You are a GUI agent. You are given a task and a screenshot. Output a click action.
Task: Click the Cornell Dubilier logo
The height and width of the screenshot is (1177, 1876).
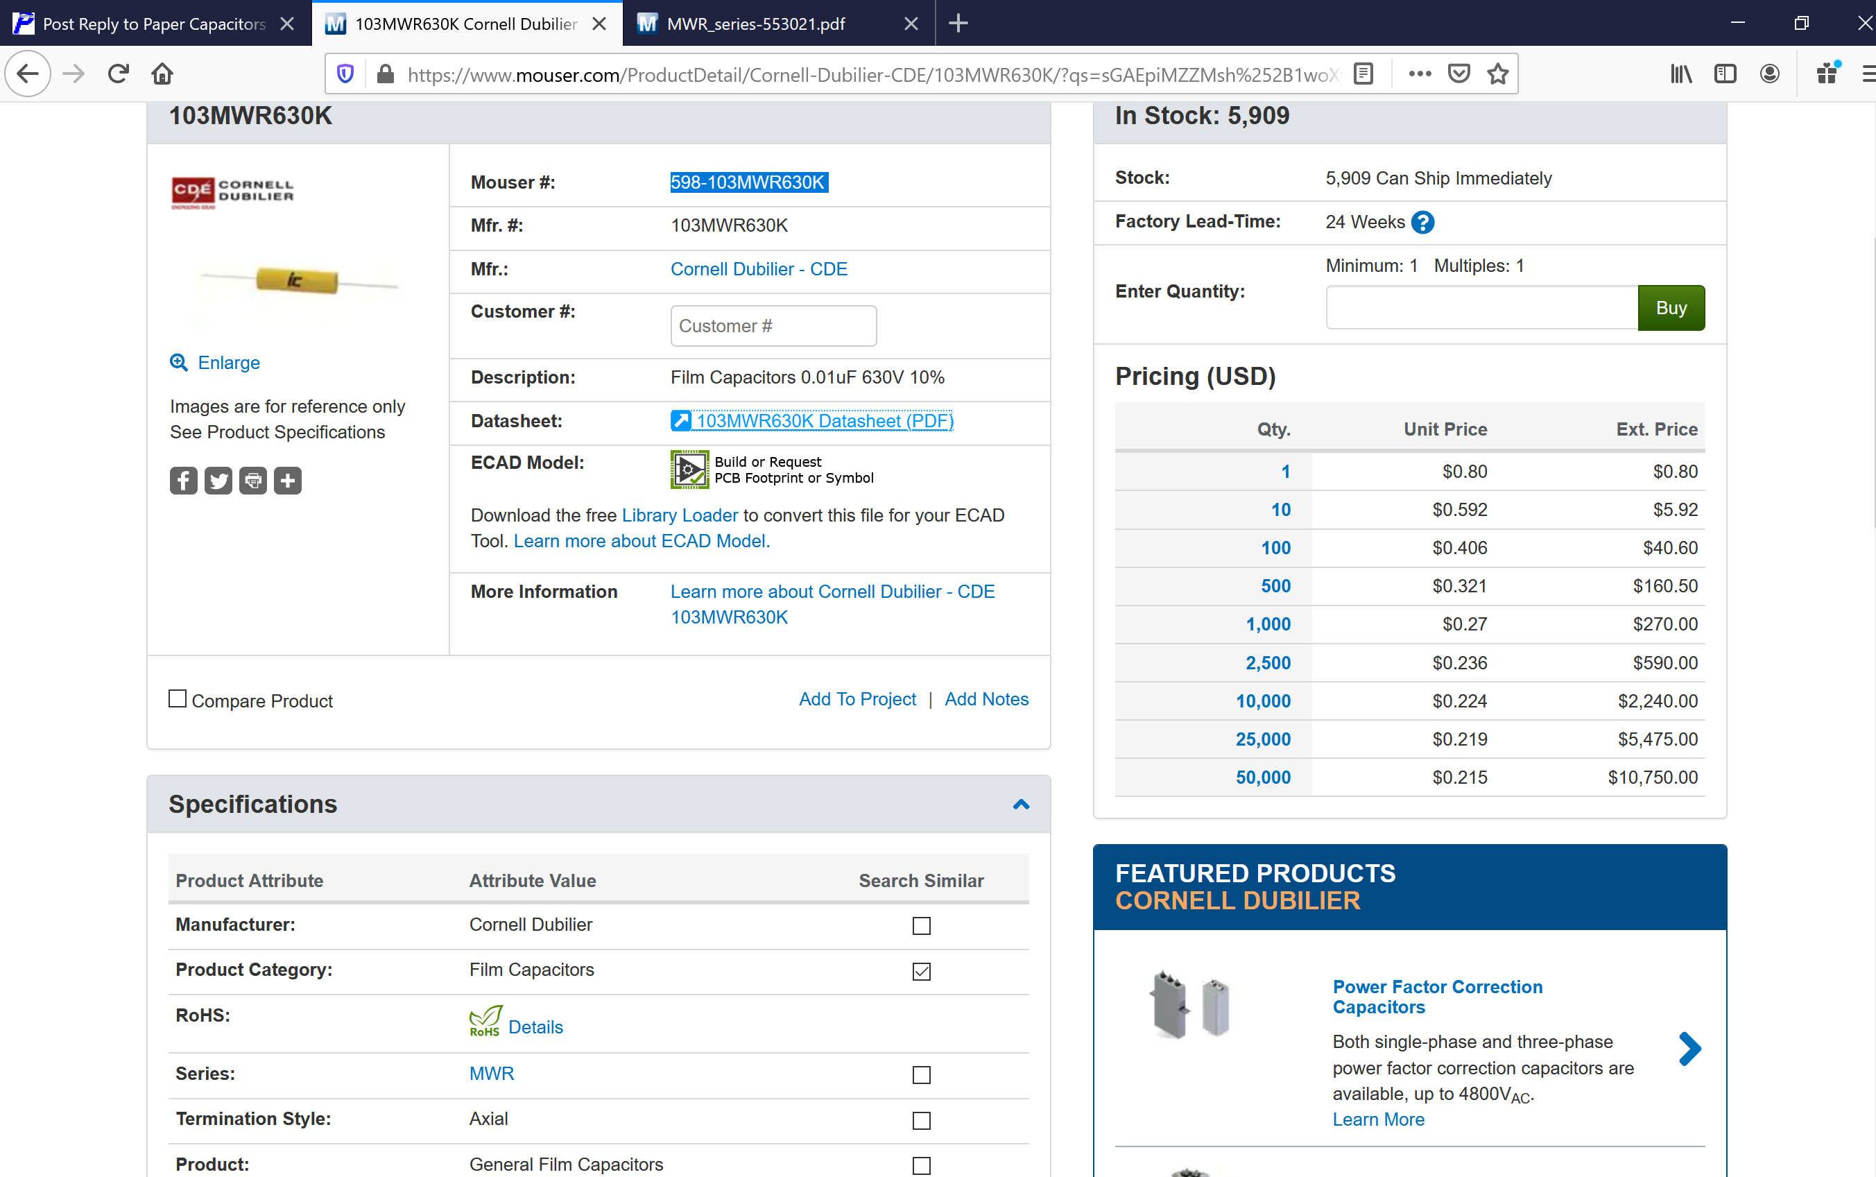232,192
